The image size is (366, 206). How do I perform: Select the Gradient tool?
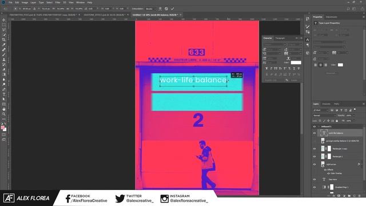point(4,74)
